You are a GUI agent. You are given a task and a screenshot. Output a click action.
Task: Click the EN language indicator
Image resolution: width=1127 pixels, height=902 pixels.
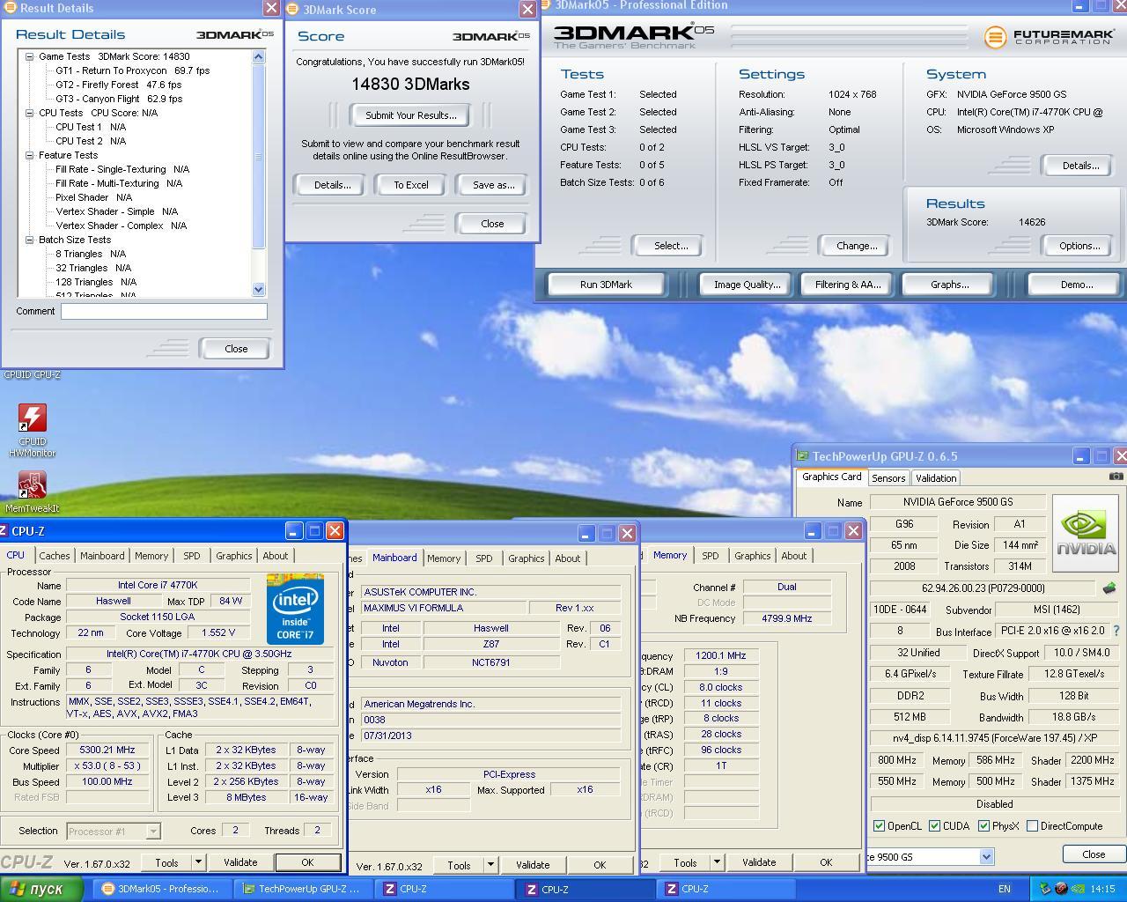(1005, 890)
